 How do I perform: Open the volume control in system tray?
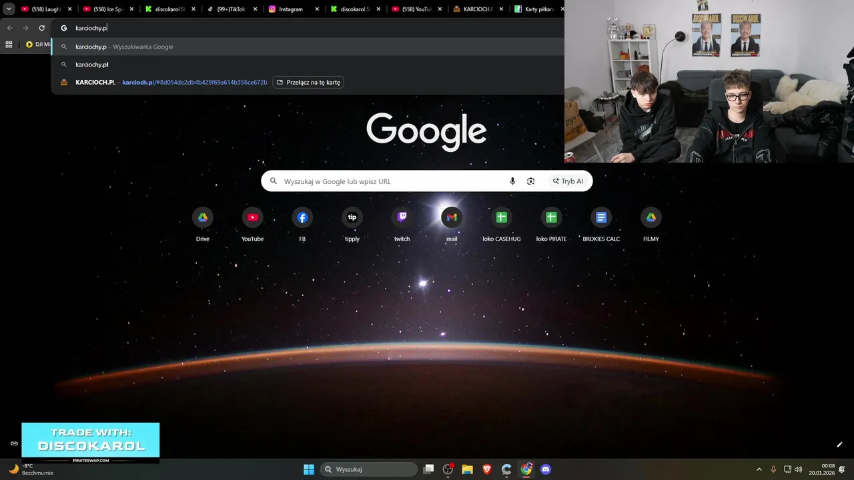point(799,469)
